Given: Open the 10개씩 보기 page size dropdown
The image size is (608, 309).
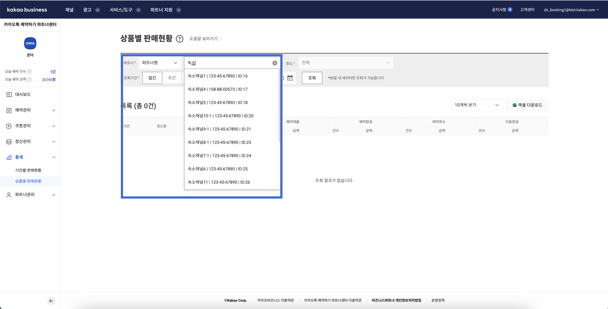Looking at the screenshot, I should pyautogui.click(x=476, y=105).
